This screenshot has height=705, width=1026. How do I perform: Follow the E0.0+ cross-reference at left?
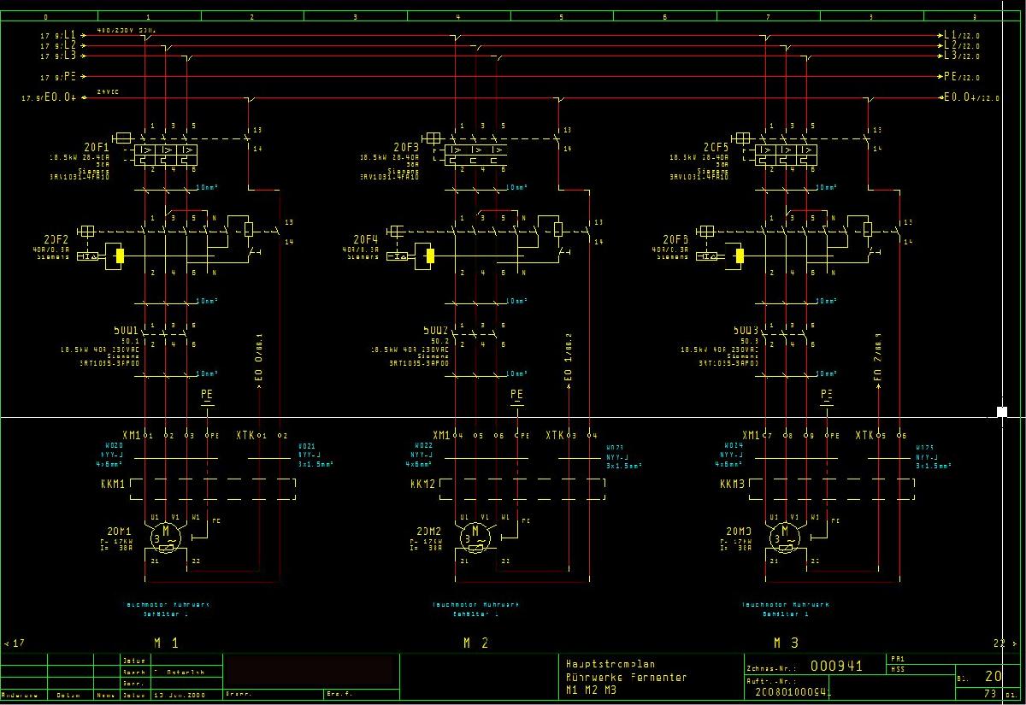click(x=50, y=98)
